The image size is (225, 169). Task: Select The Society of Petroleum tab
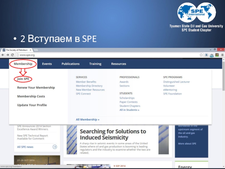[x=17, y=50]
